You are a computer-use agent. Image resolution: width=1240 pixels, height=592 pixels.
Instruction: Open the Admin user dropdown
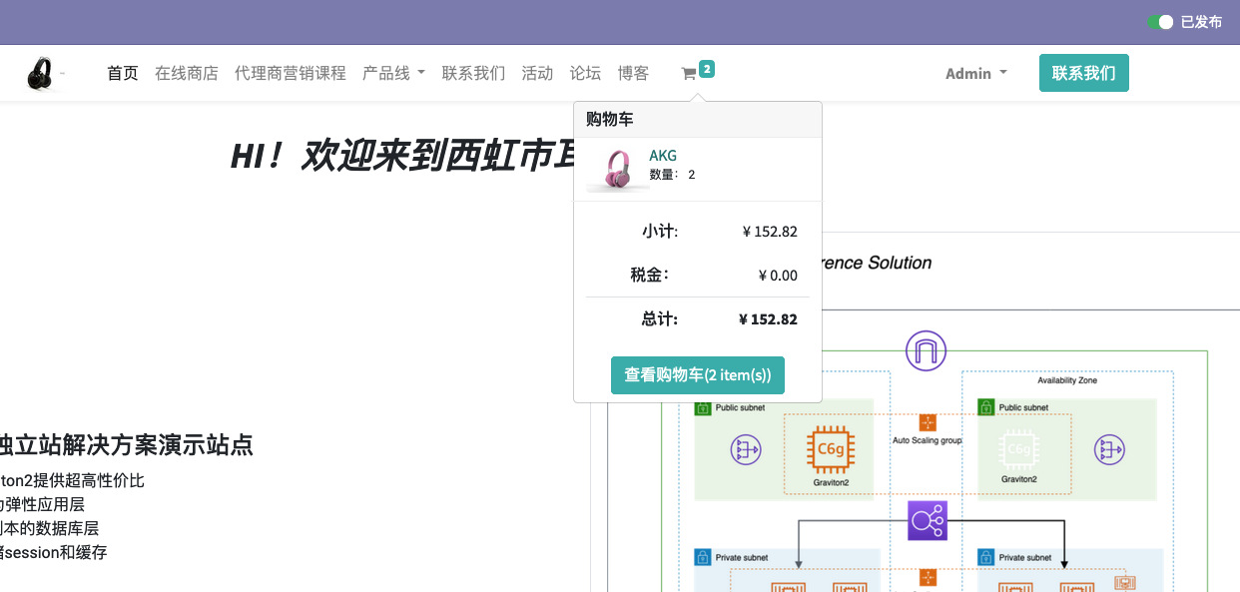coord(975,74)
